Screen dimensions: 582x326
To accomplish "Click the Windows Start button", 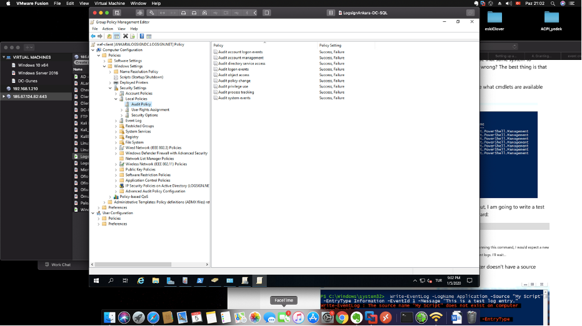I will coord(96,280).
